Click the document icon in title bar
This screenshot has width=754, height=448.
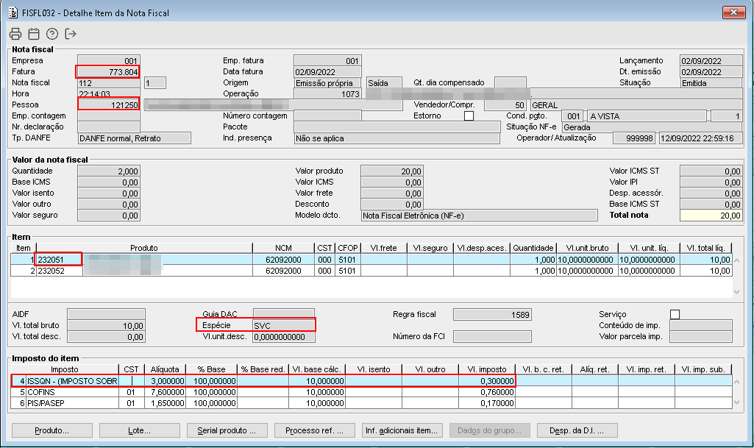click(x=13, y=12)
